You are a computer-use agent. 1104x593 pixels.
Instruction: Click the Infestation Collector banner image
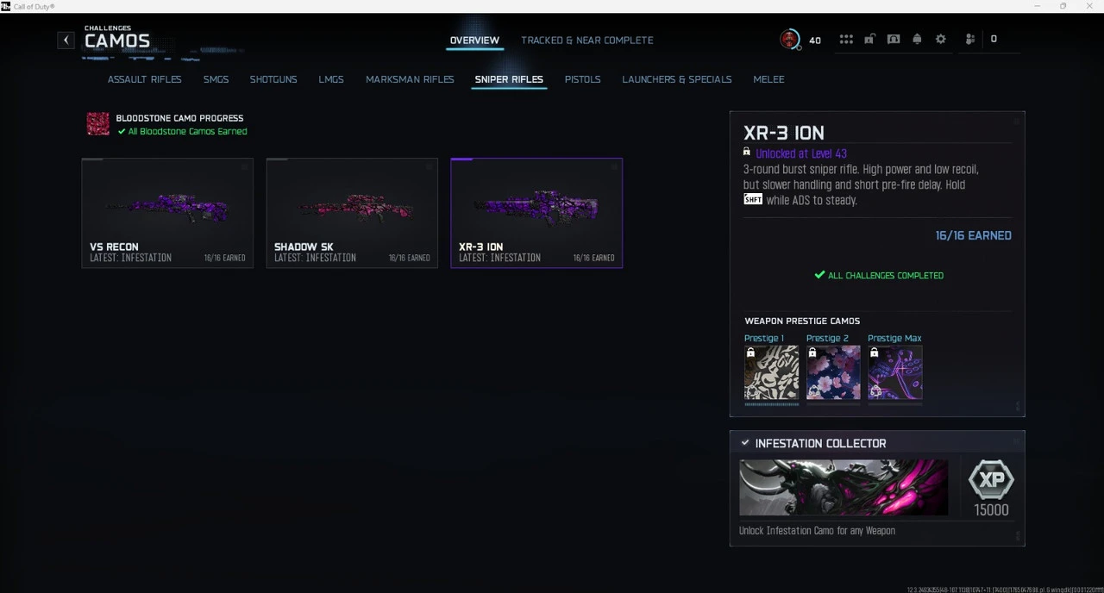pyautogui.click(x=844, y=487)
